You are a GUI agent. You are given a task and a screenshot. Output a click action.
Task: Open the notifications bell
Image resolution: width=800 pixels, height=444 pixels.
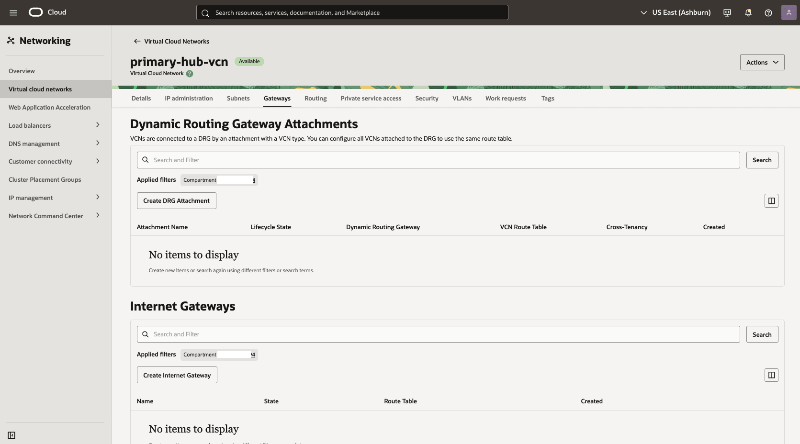748,12
